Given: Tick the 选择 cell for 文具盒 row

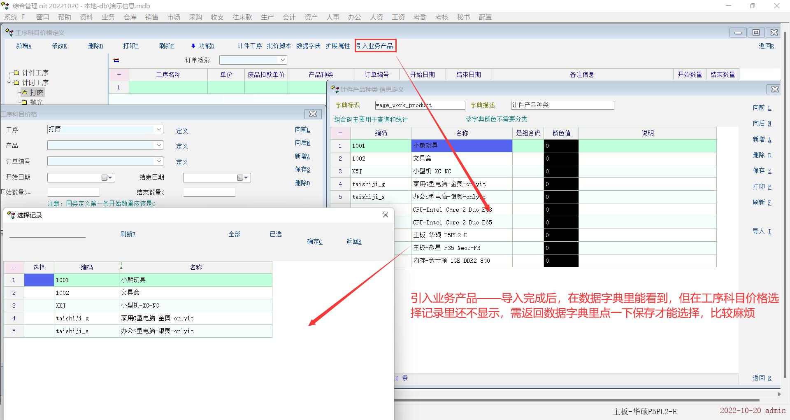Looking at the screenshot, I should (39, 293).
